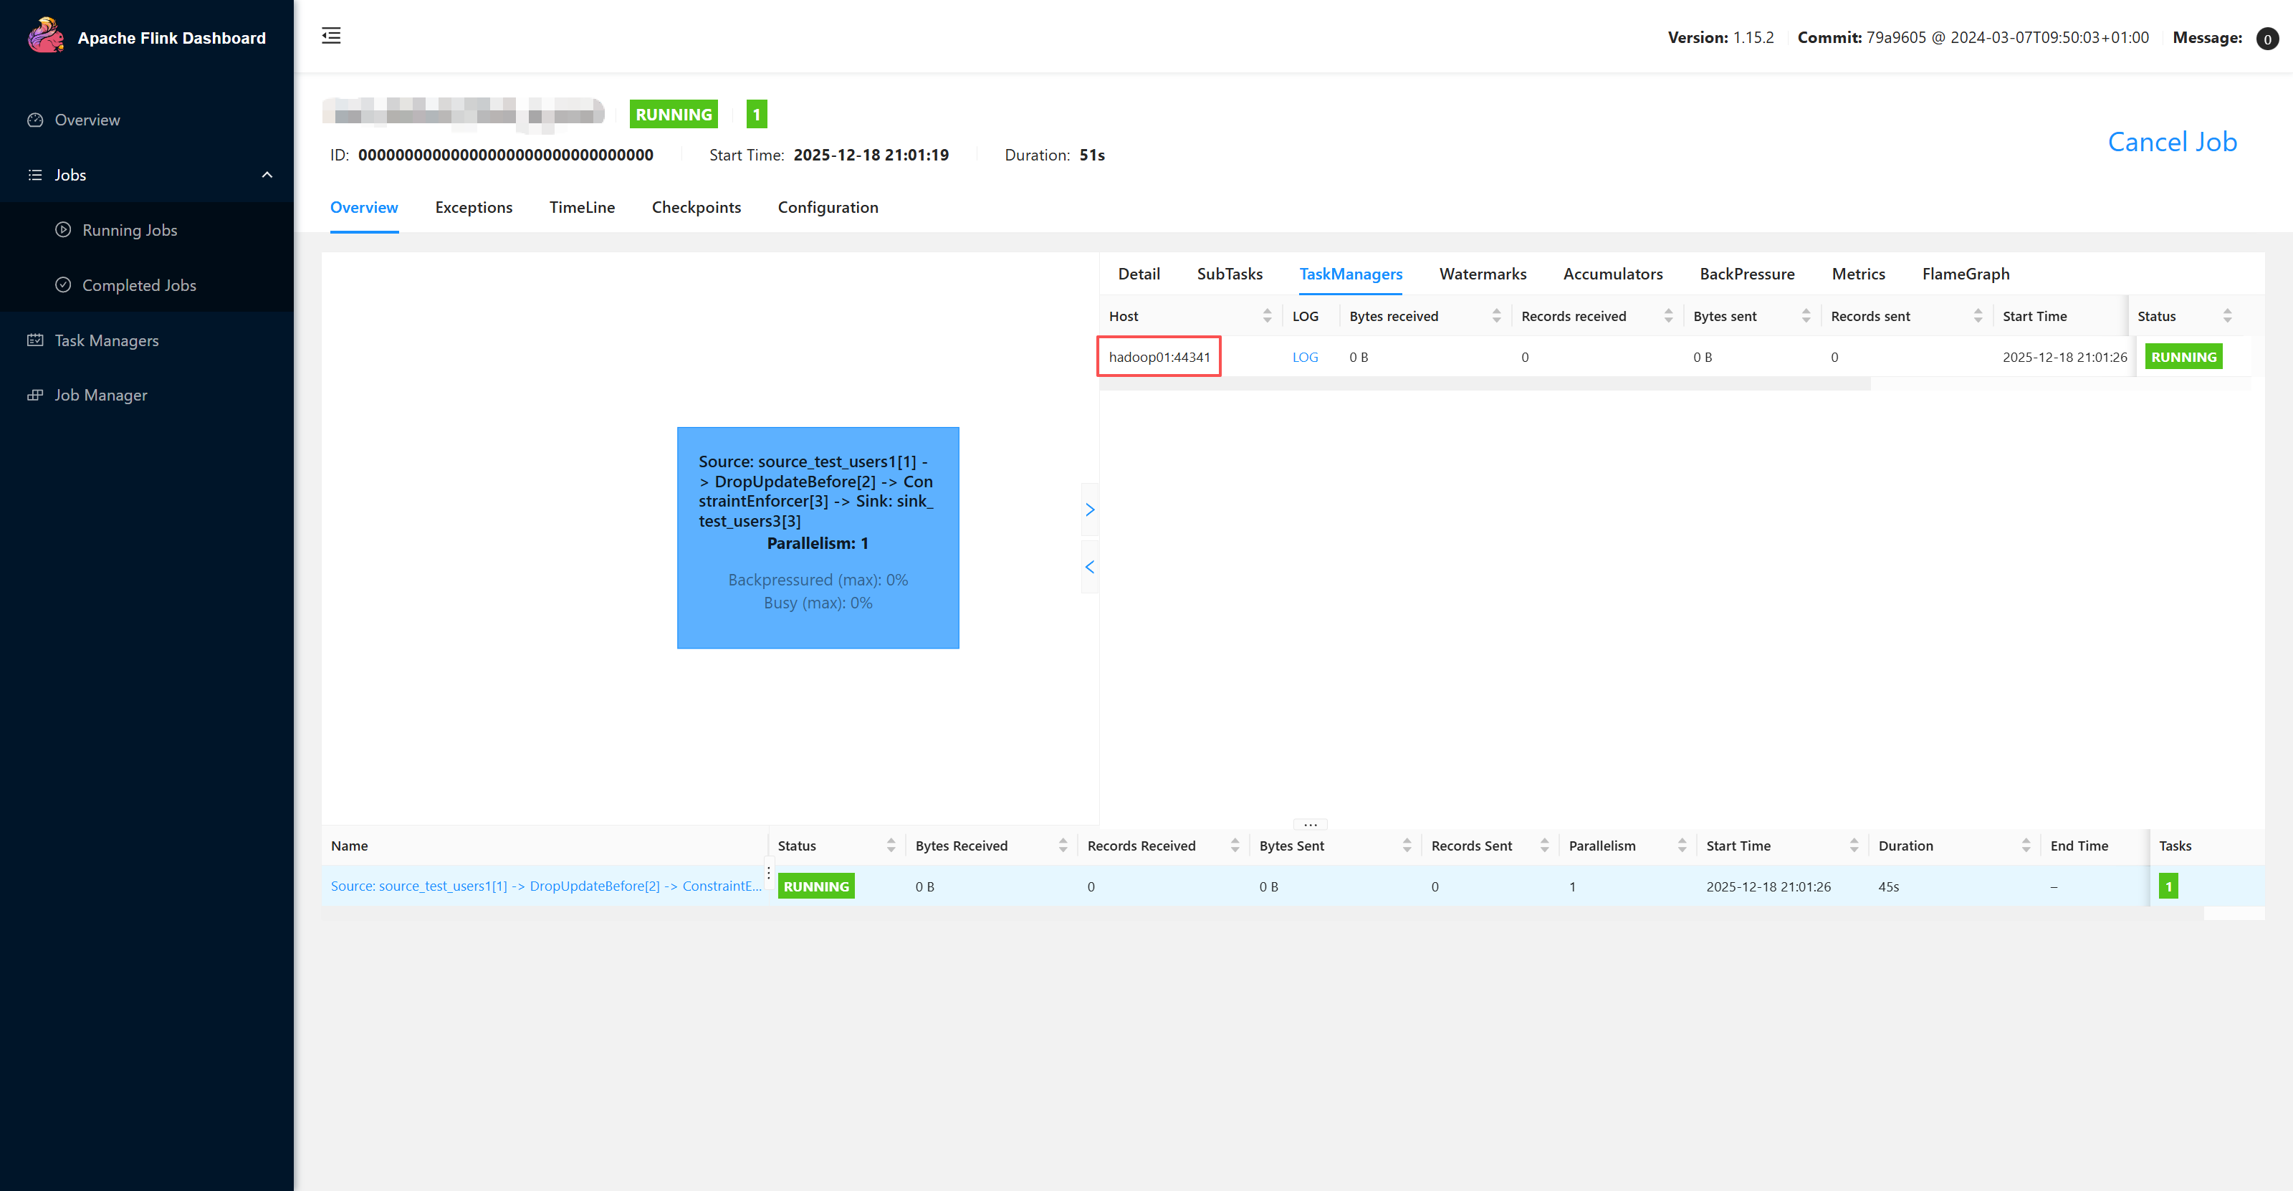Select the blue Source operator node
This screenshot has width=2293, height=1191.
coord(817,537)
